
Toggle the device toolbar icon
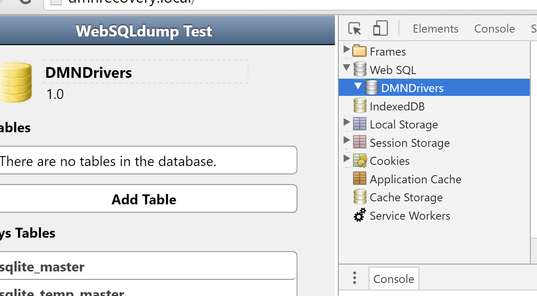[x=380, y=28]
